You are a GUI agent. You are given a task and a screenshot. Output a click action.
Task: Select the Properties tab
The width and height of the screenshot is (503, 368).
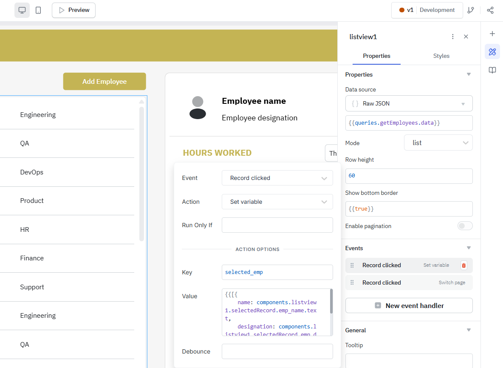pos(376,56)
